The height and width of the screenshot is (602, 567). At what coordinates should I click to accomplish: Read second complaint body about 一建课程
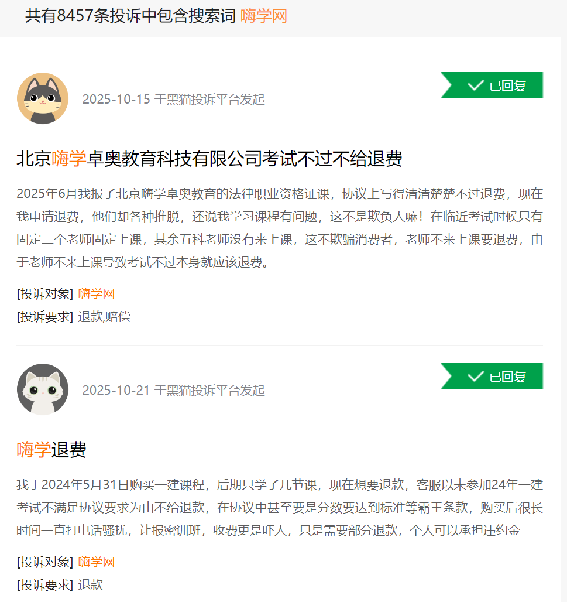(280, 508)
